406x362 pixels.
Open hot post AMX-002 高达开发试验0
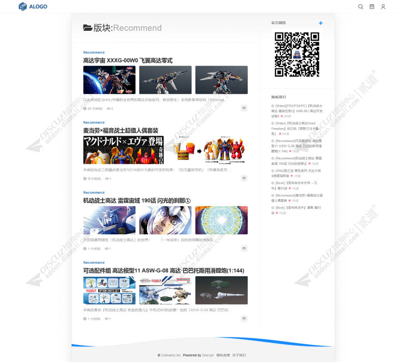coord(297,111)
